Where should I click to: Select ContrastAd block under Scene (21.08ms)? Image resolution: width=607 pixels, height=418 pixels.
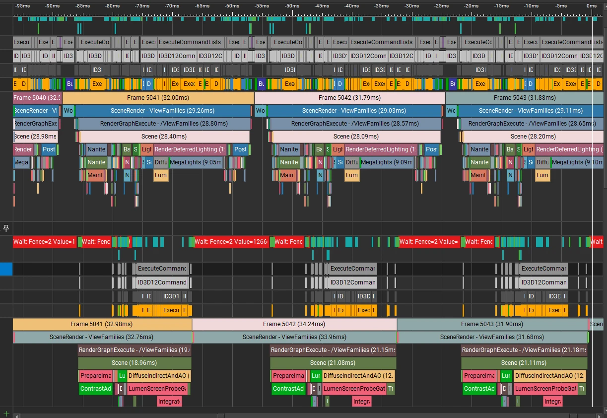tap(288, 389)
